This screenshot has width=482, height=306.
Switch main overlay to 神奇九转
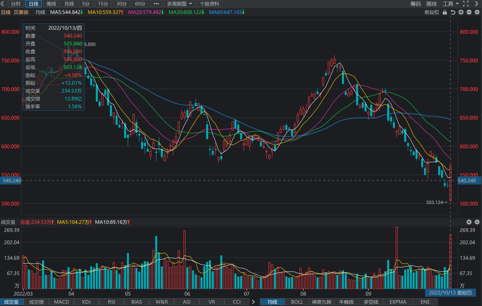[322, 302]
